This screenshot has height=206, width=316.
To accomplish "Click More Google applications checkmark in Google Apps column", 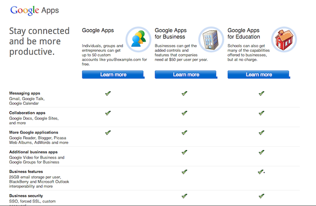I will 108,132.
